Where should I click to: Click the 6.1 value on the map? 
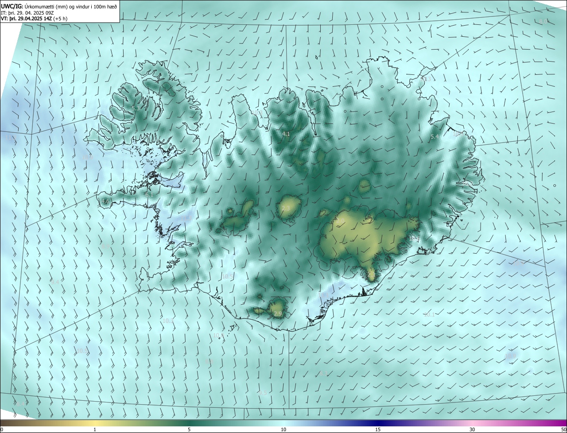[149, 194]
